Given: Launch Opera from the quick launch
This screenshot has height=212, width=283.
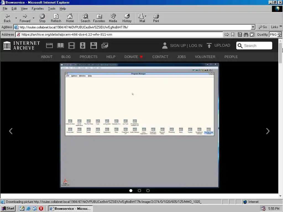Looking at the screenshot, I should tap(41, 209).
